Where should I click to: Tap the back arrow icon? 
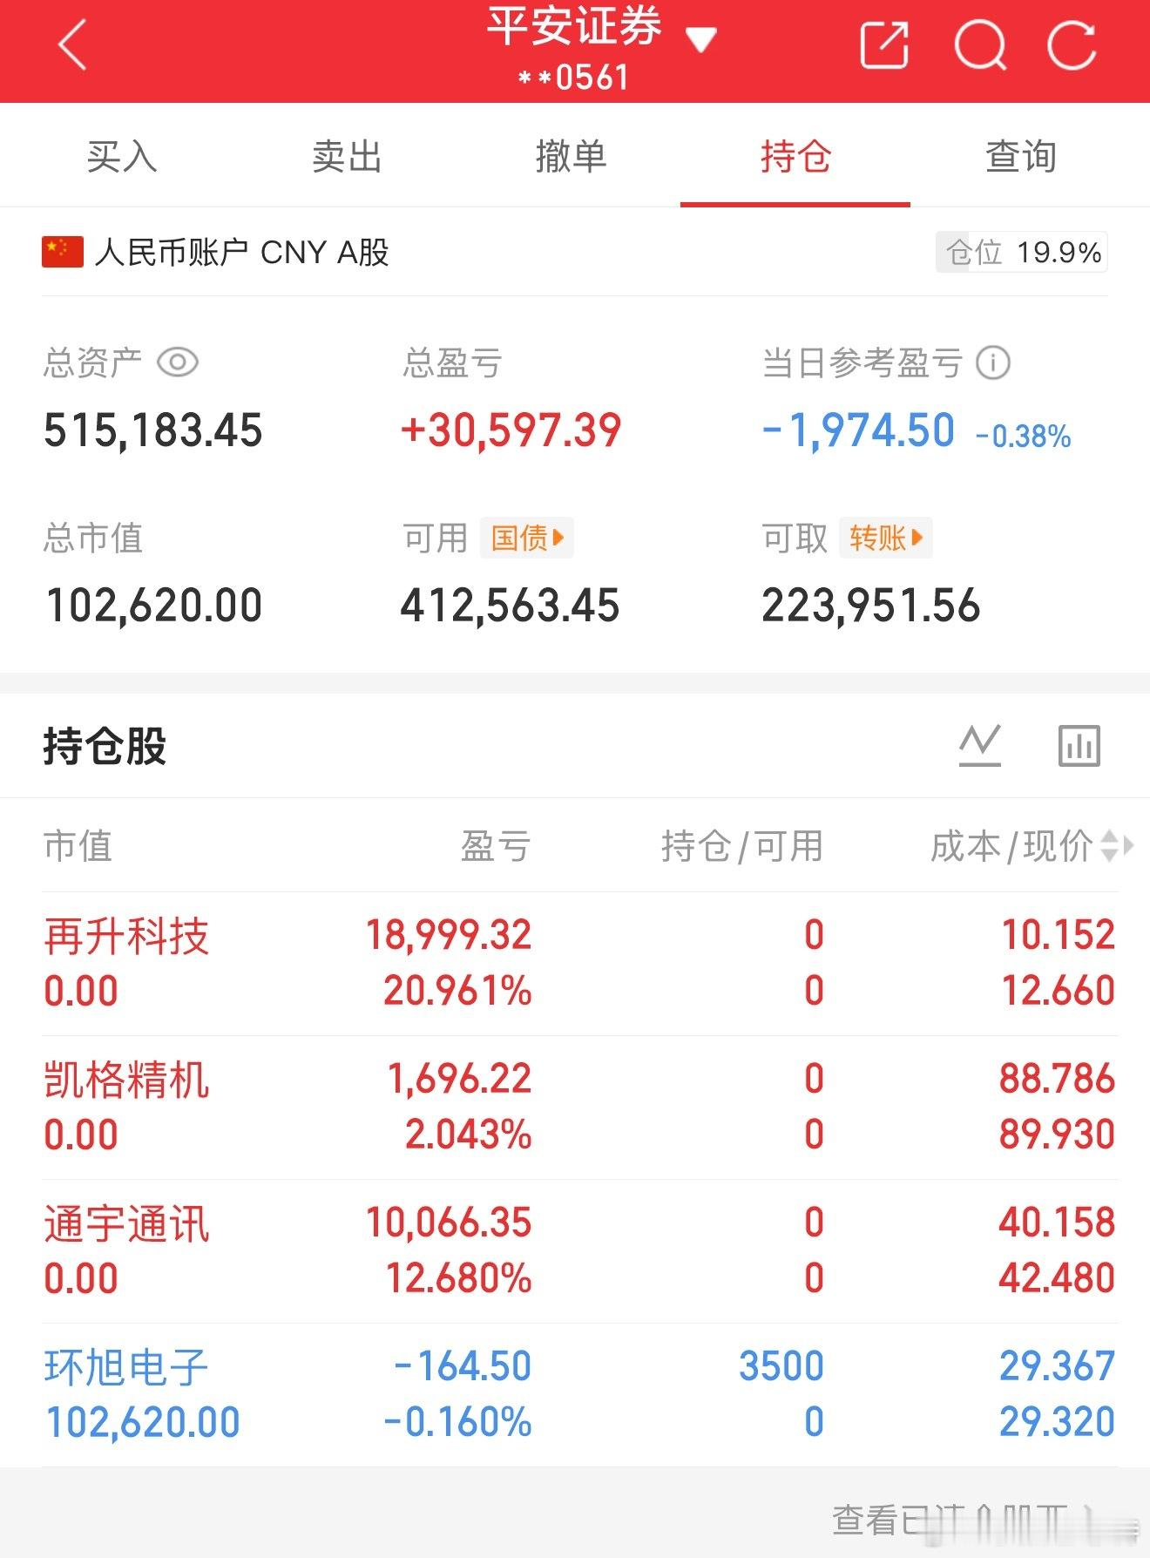tap(72, 44)
